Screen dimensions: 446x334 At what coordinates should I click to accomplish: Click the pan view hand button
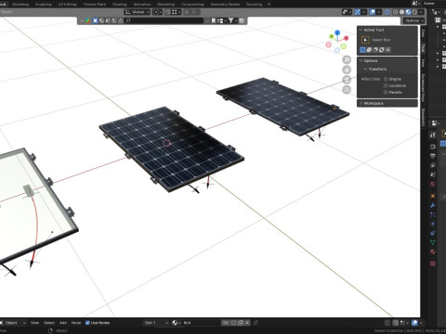pyautogui.click(x=347, y=70)
